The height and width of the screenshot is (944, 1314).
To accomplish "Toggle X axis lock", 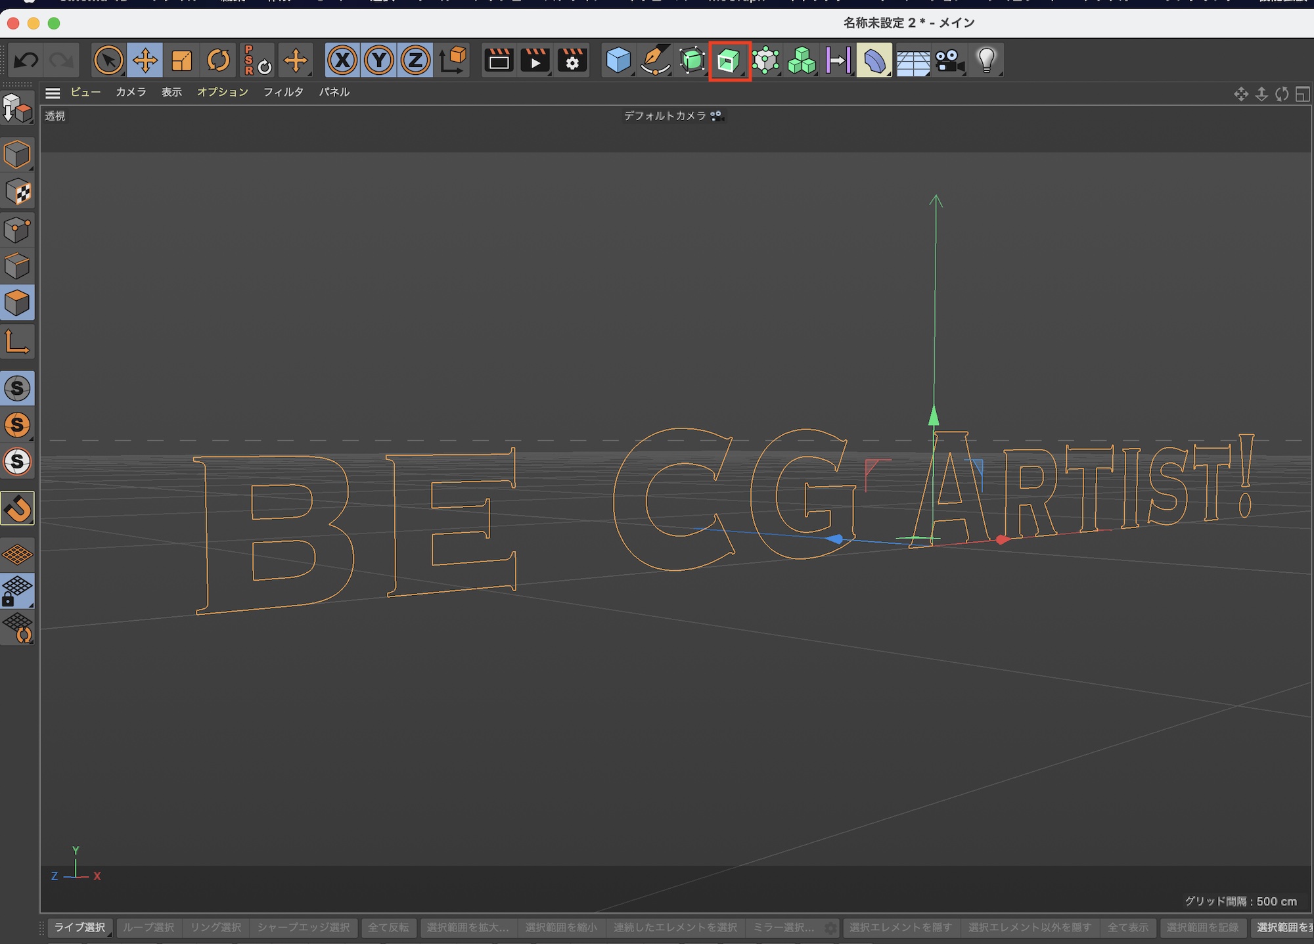I will click(x=342, y=61).
